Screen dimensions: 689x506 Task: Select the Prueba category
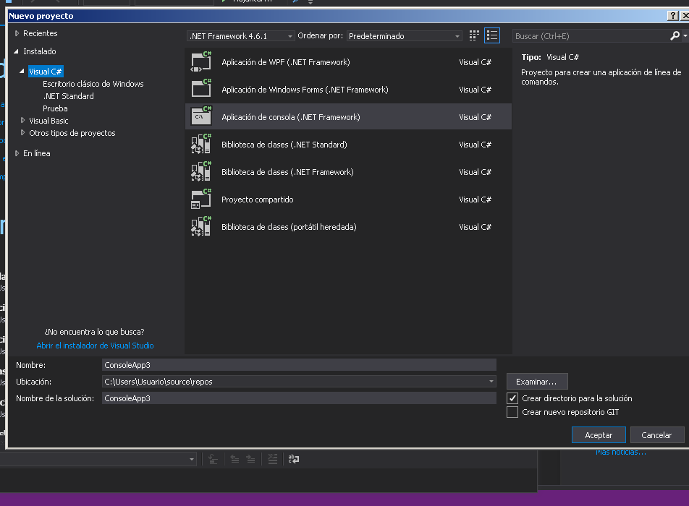coord(55,108)
